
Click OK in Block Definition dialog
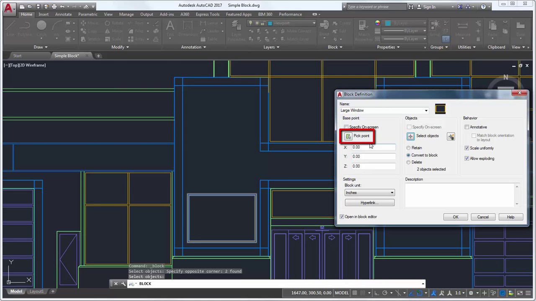pyautogui.click(x=456, y=217)
